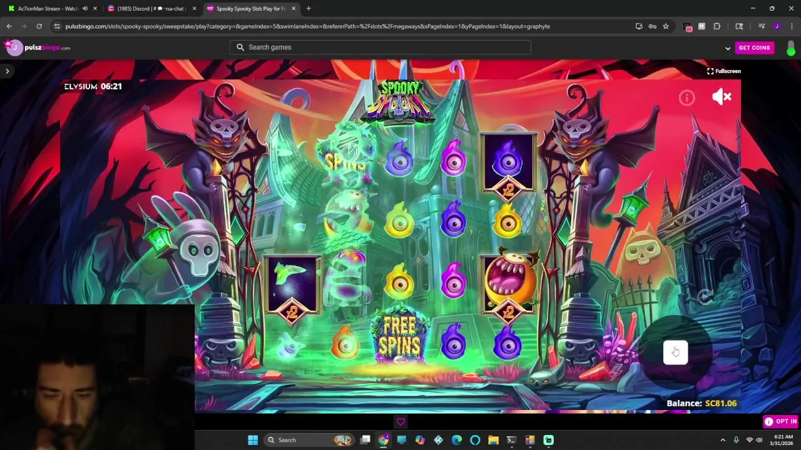Viewport: 801px width, 450px height.
Task: Enter fullscreen mode for the game
Action: tap(724, 71)
